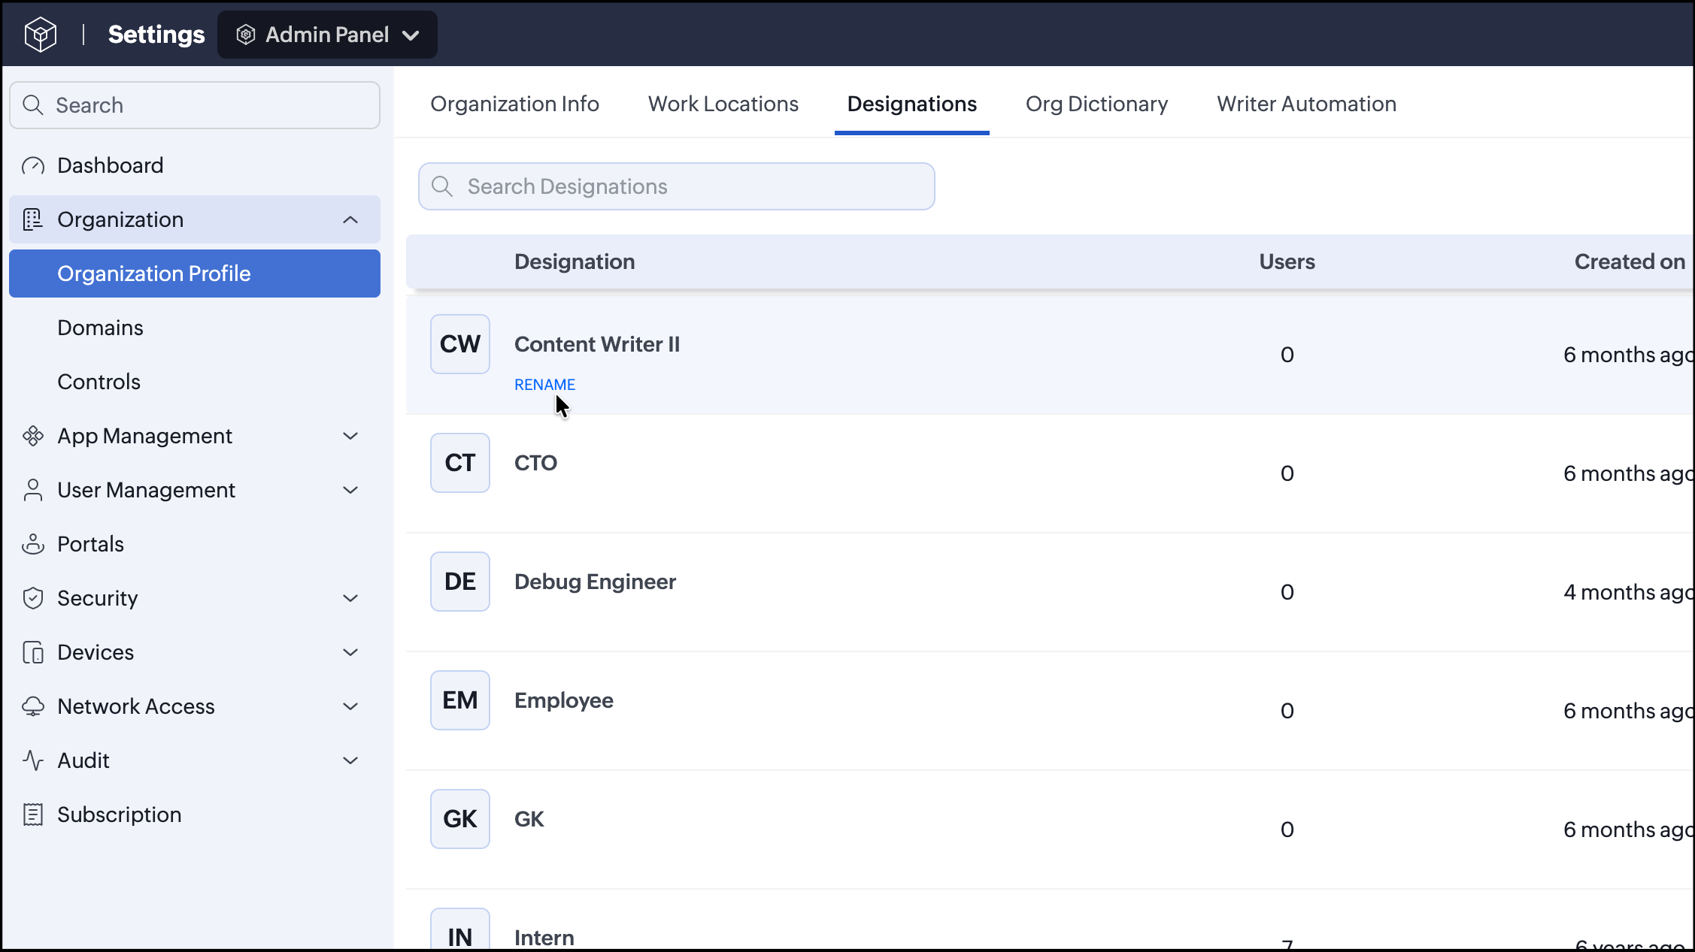Click the Dashboard gauge icon

33,165
